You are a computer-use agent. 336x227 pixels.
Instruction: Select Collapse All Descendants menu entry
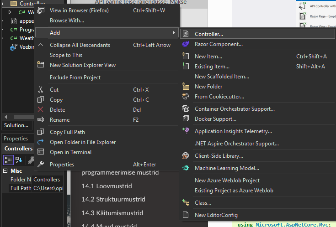[80, 45]
